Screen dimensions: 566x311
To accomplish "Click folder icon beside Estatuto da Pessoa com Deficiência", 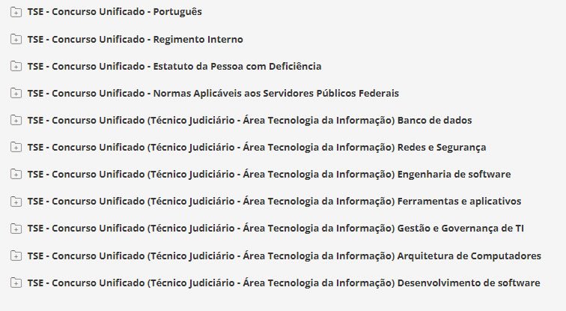I will pos(16,66).
